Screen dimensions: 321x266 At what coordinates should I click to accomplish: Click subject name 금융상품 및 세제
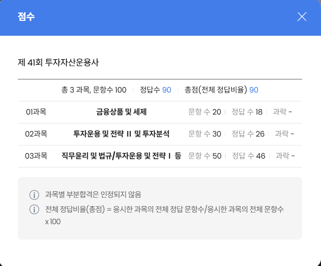(x=121, y=112)
